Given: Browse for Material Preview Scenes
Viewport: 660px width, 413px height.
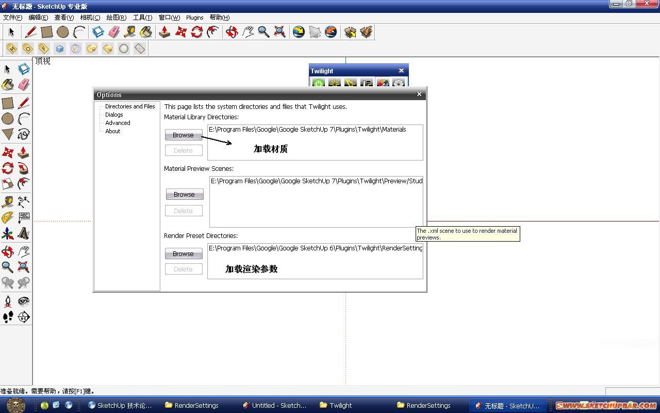Looking at the screenshot, I should click(185, 195).
